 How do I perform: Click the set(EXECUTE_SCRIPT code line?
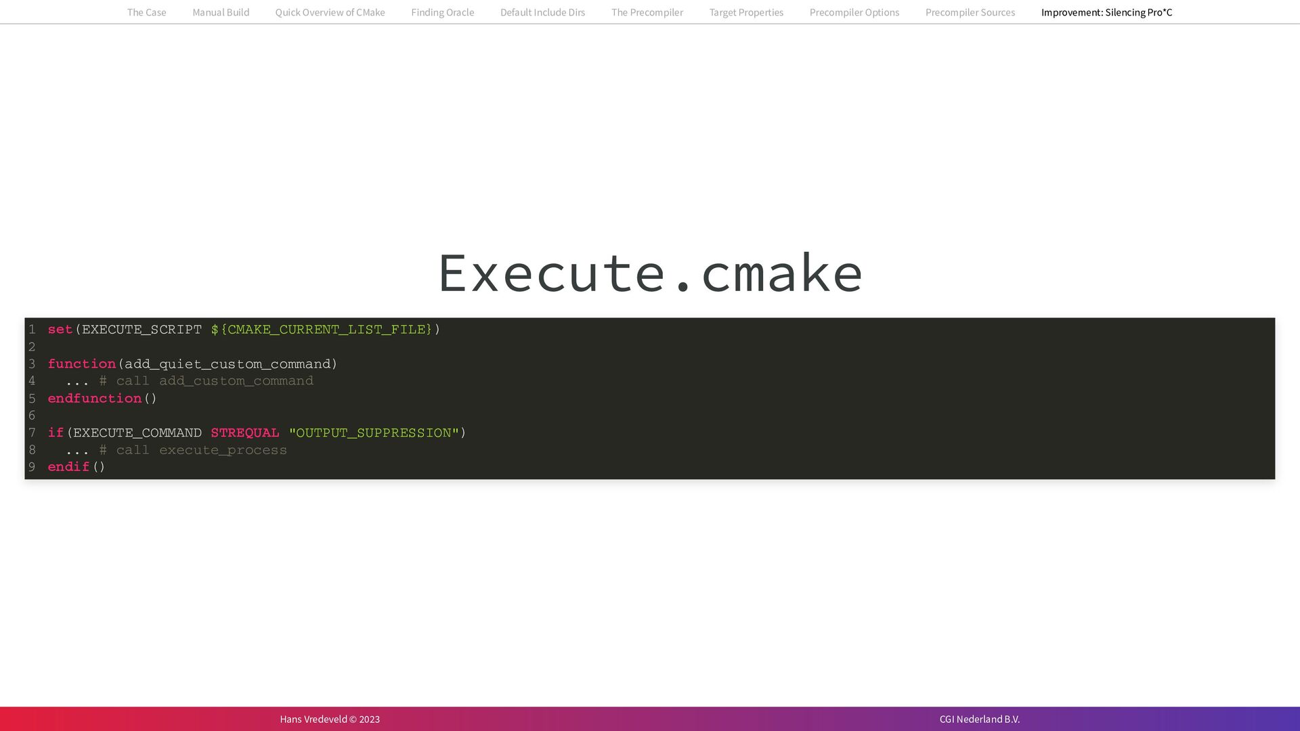click(x=244, y=330)
